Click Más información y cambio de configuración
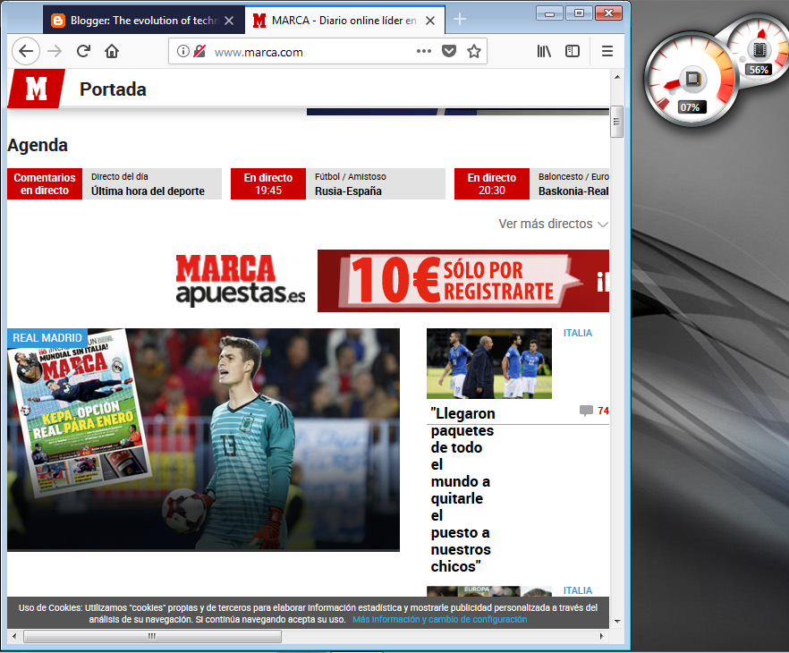Screen dimensions: 789x653 [x=440, y=619]
